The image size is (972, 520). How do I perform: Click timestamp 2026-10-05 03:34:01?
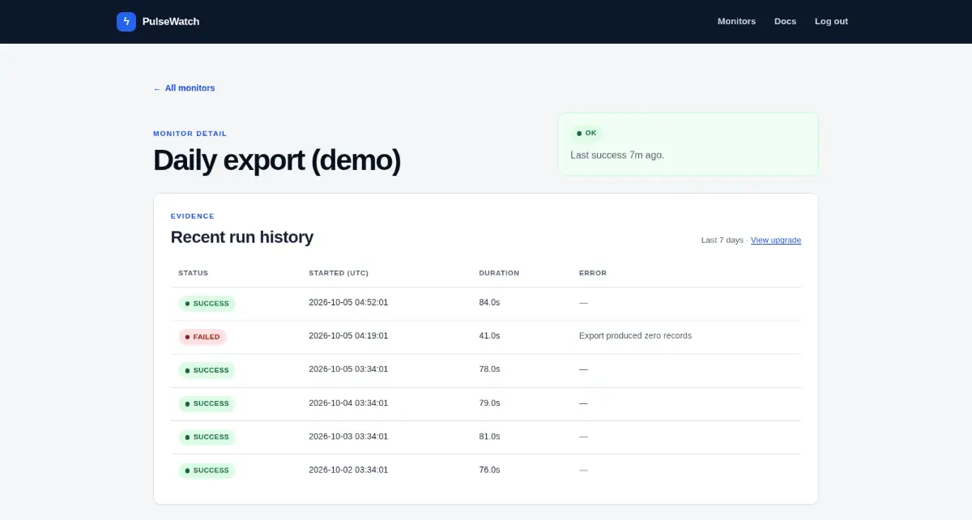[348, 369]
